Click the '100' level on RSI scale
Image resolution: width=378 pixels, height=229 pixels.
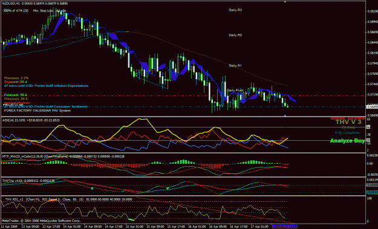coord(369,198)
